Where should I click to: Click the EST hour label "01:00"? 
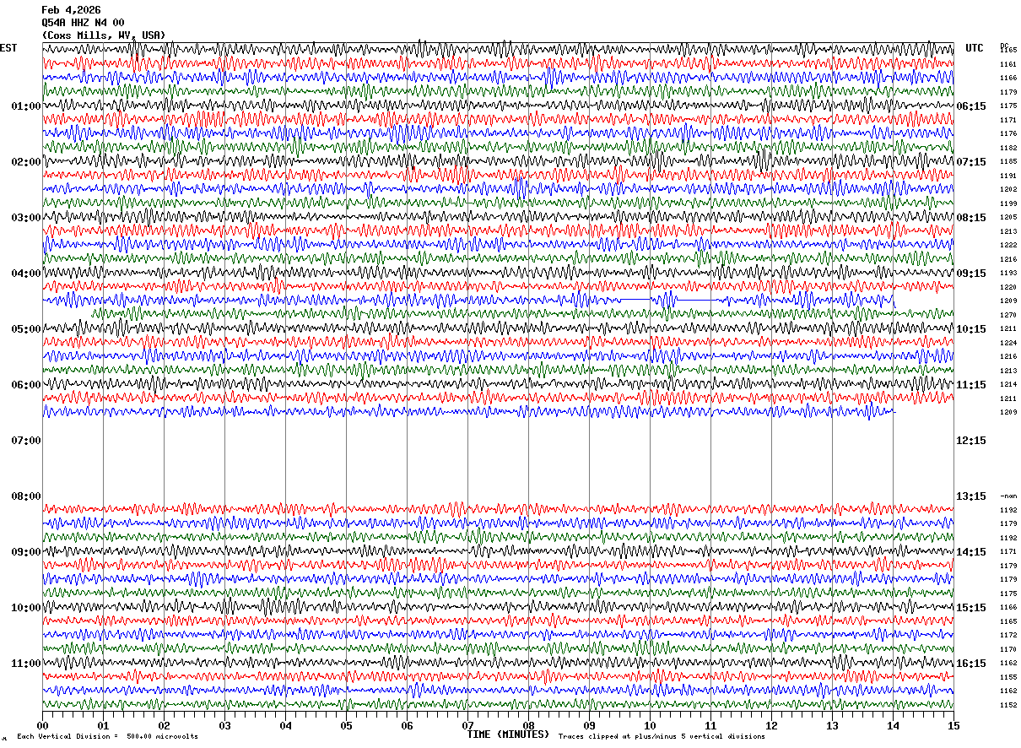pos(26,106)
